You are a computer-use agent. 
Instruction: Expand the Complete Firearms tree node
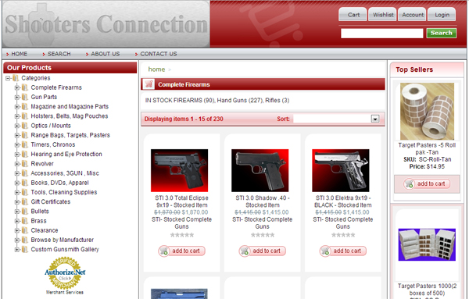point(17,87)
